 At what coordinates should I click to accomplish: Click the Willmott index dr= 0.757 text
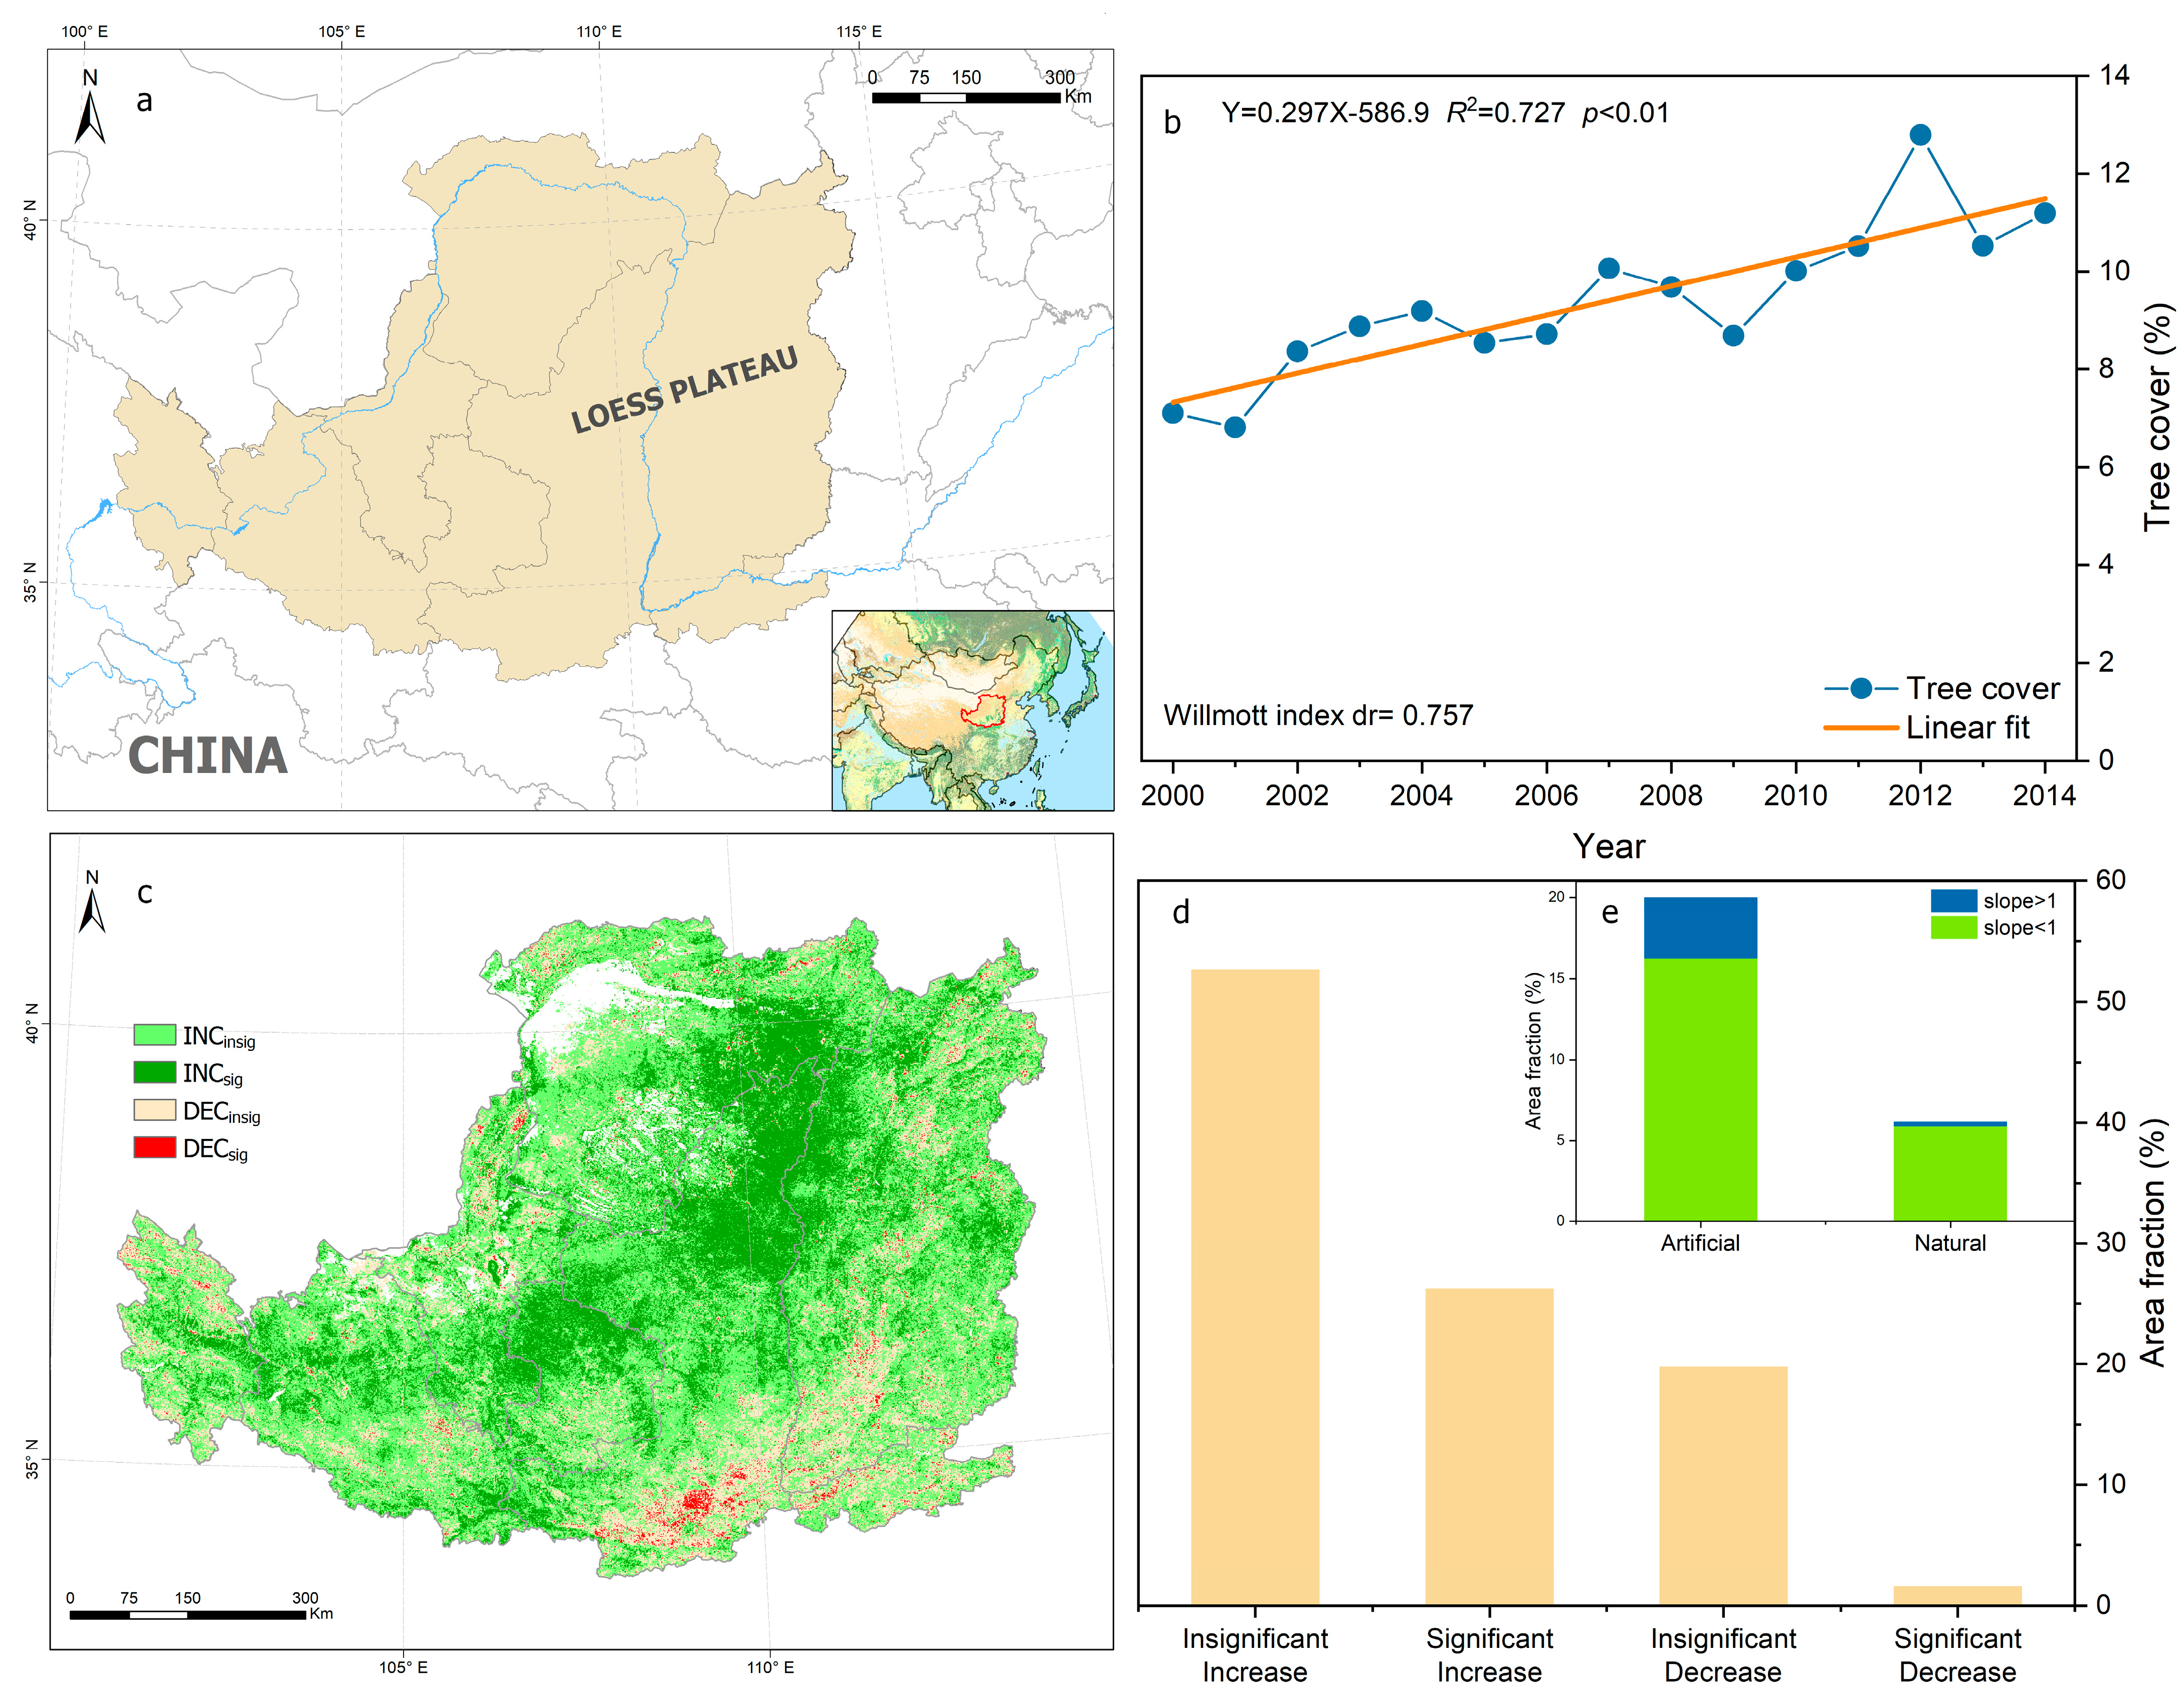pos(1318,715)
